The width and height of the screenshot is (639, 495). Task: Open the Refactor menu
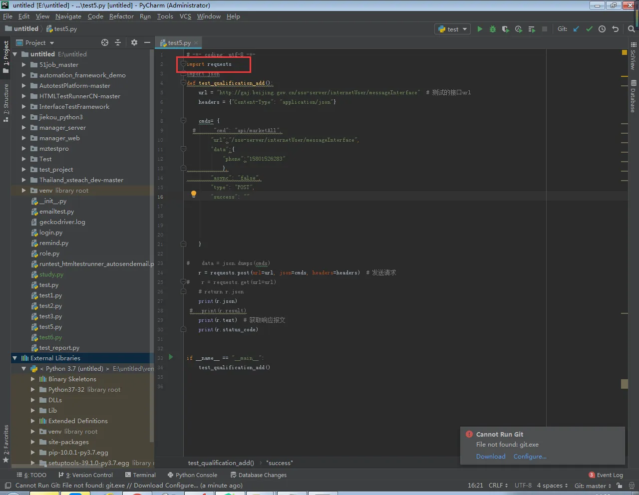[121, 16]
